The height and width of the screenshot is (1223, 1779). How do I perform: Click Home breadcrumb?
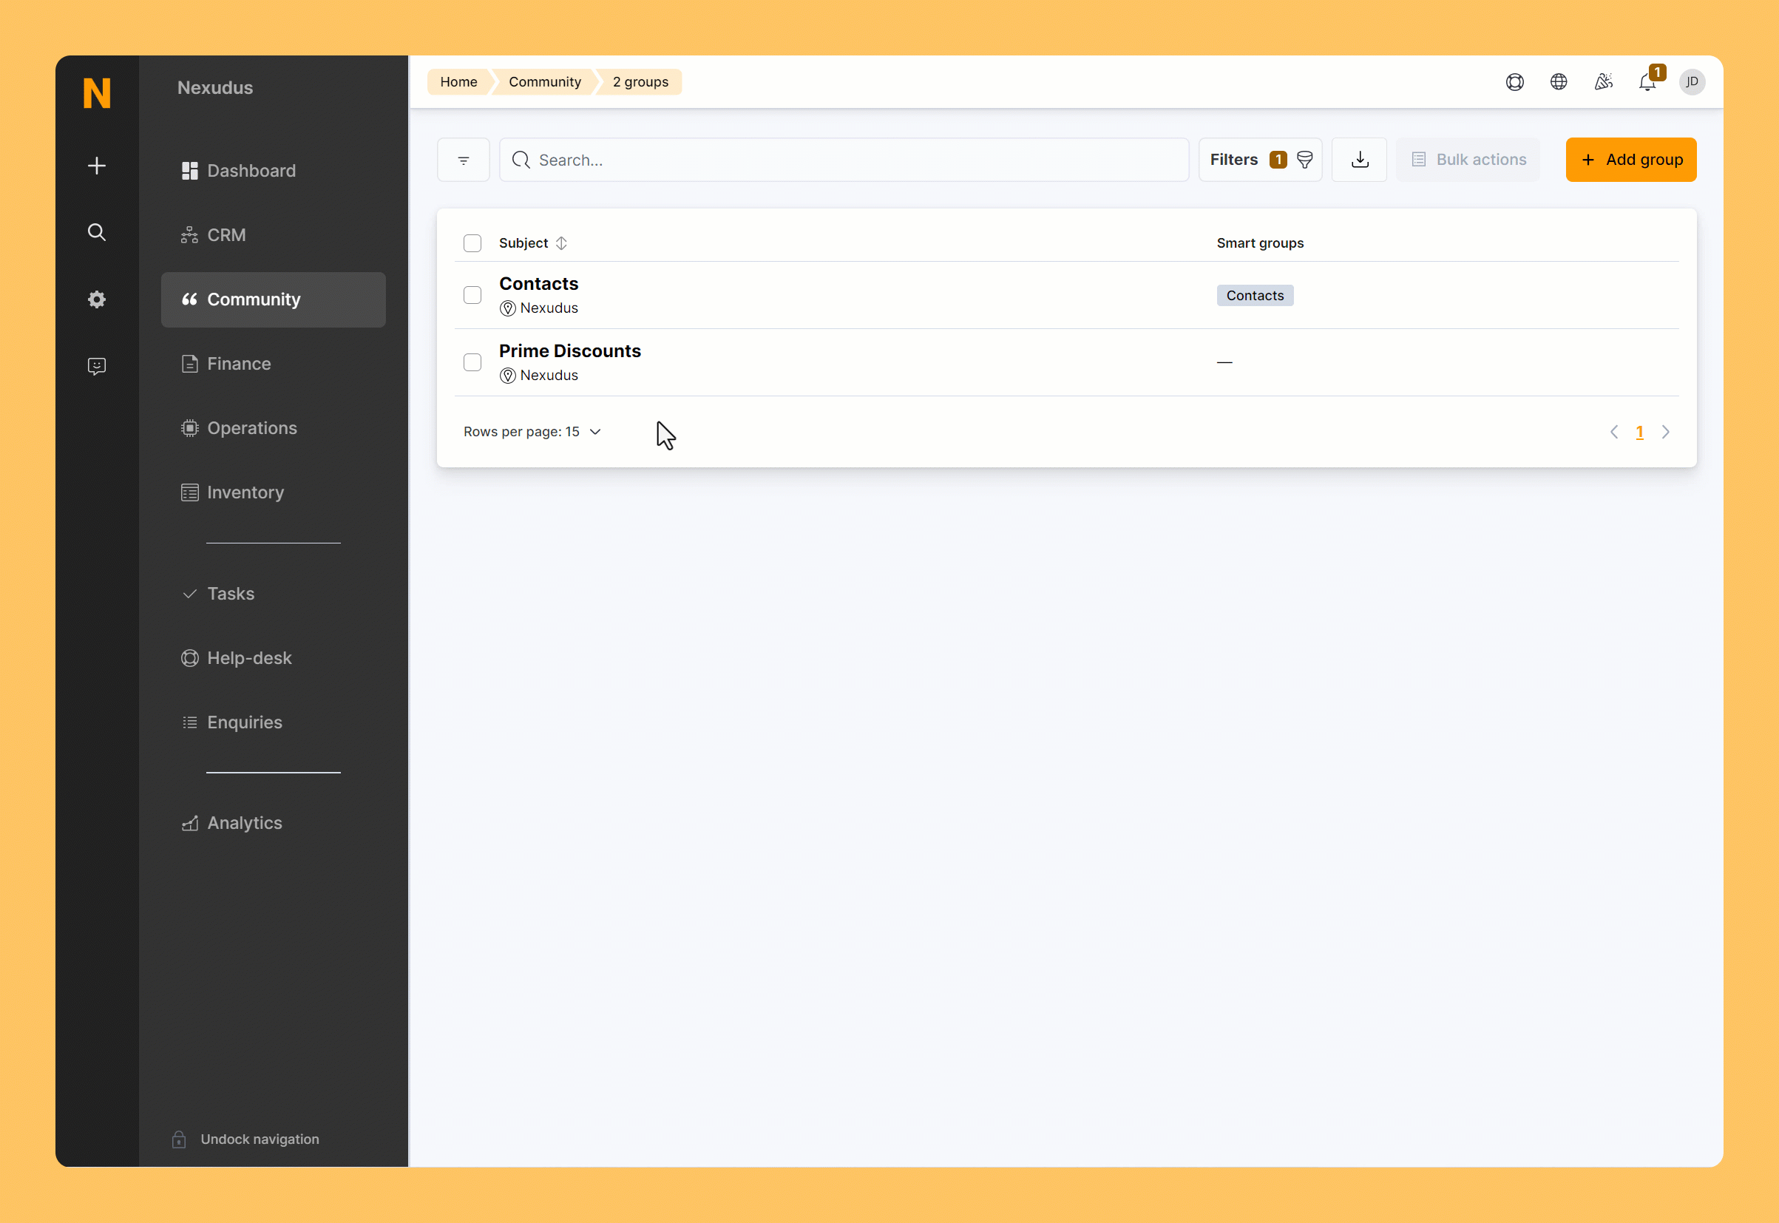coord(458,82)
